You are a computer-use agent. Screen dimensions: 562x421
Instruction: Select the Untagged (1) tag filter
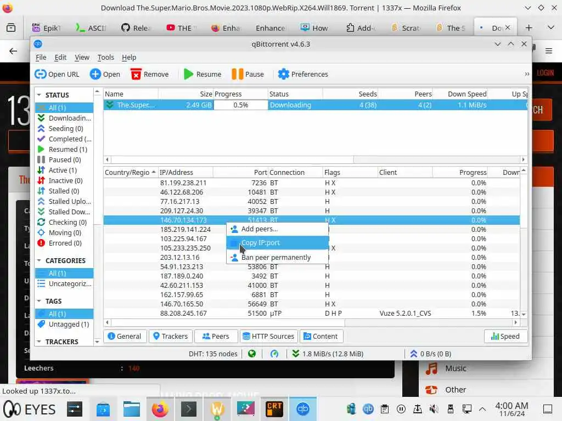(64, 325)
